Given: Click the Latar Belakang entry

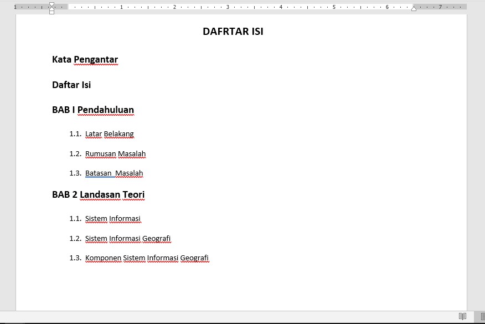Looking at the screenshot, I should [x=109, y=133].
